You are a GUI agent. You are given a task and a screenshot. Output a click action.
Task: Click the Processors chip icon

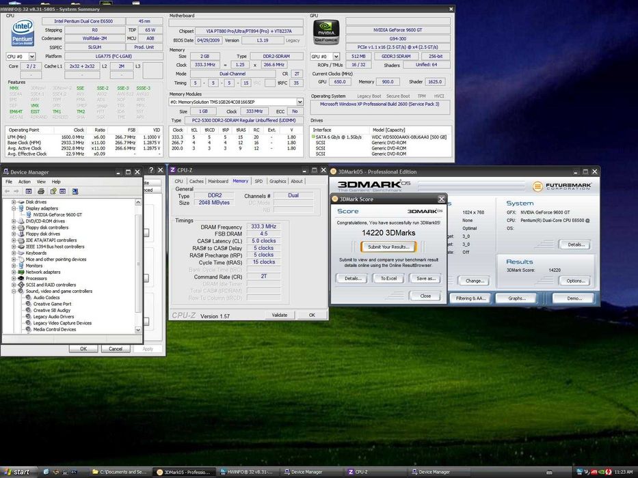tap(21, 279)
